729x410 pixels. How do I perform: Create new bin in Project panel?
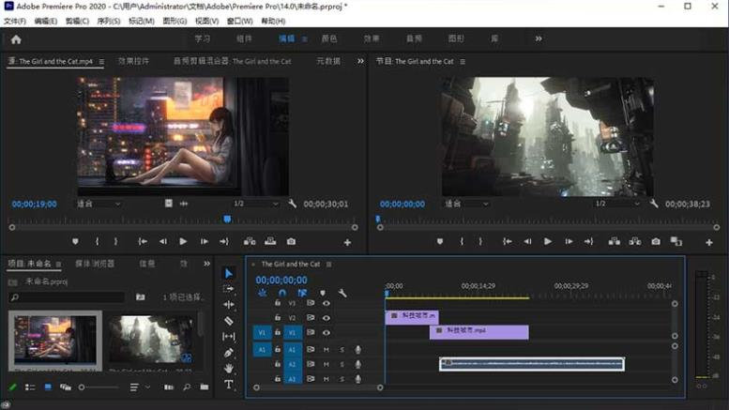coord(205,387)
